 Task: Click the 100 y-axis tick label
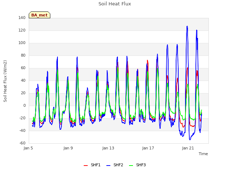click(x=22, y=43)
